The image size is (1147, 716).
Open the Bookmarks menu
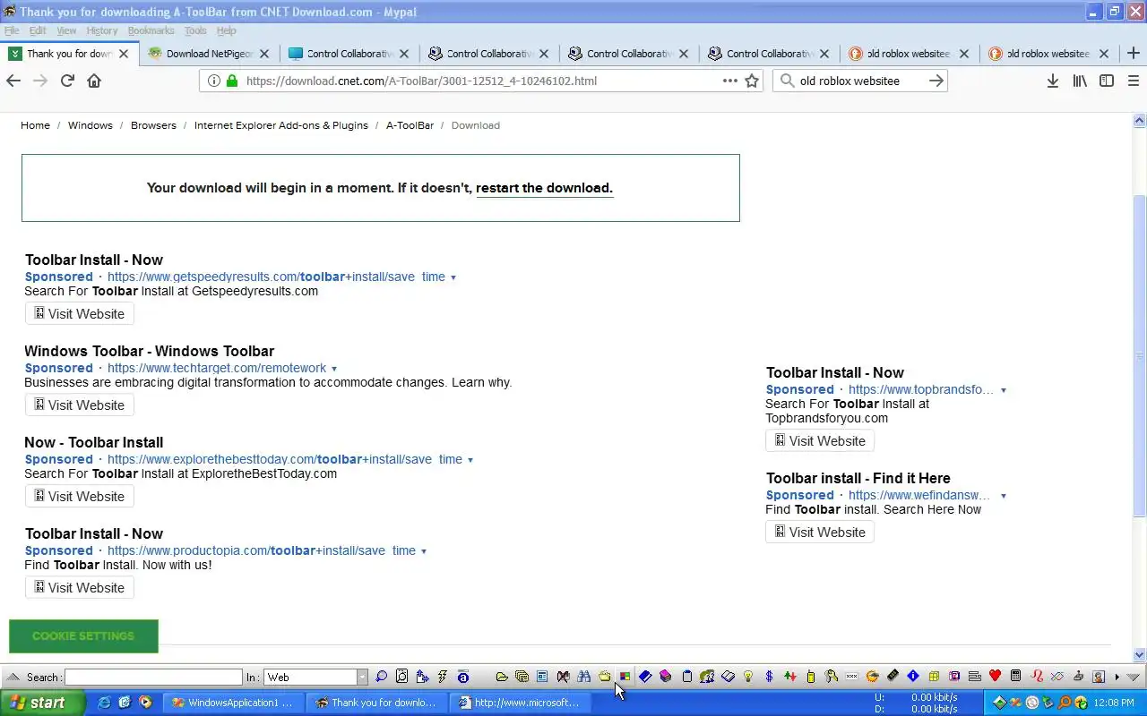pyautogui.click(x=151, y=30)
